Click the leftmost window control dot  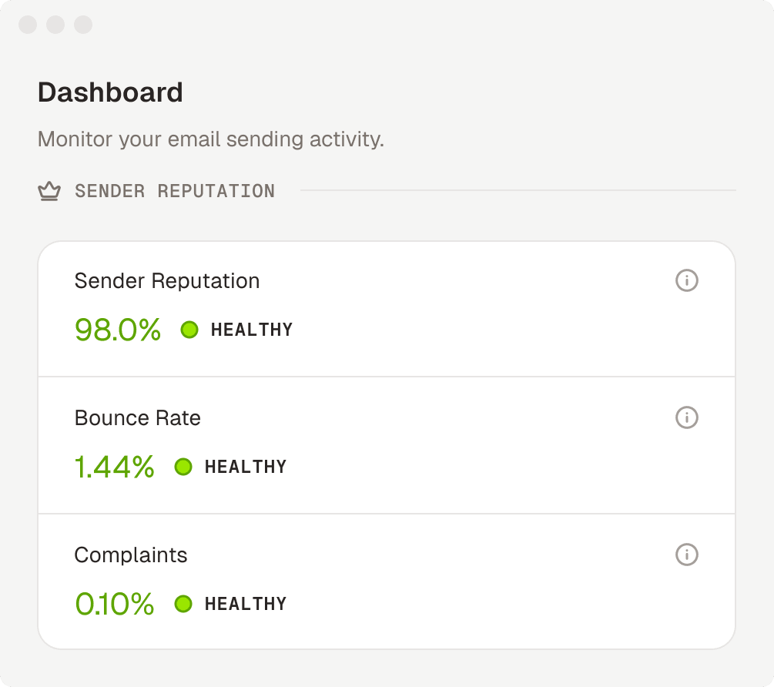(28, 25)
